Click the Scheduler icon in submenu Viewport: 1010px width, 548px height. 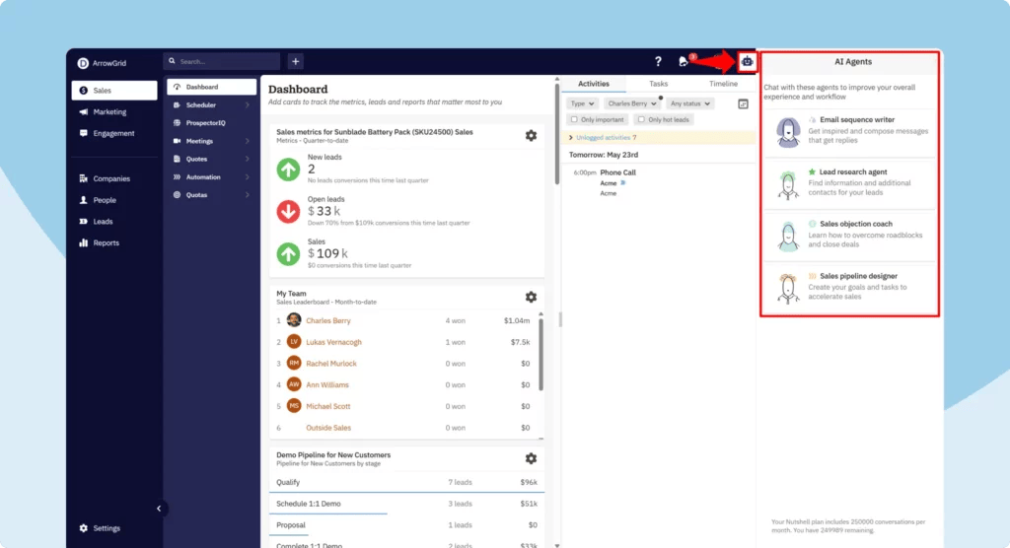coord(177,104)
